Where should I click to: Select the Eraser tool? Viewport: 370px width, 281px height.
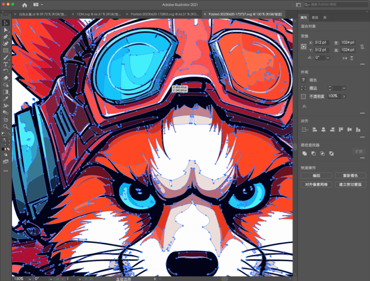pyautogui.click(x=6, y=78)
